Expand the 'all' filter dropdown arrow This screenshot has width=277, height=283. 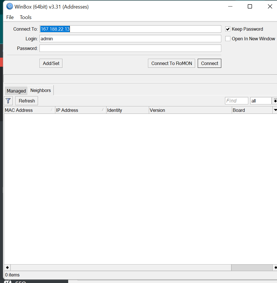click(275, 101)
